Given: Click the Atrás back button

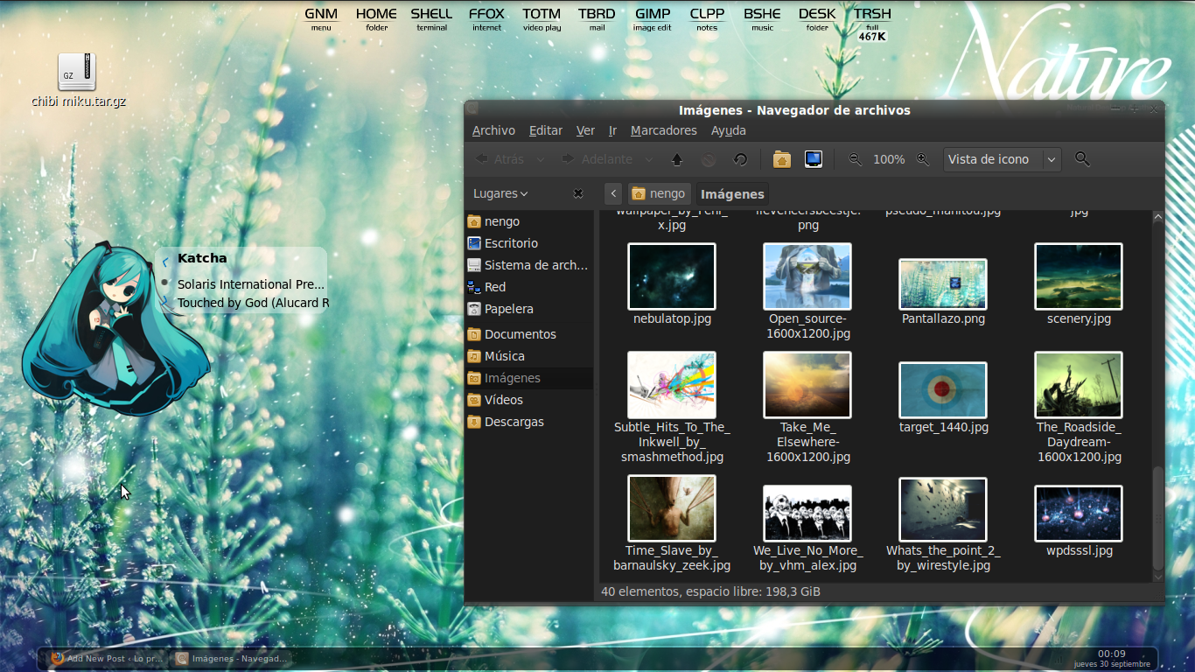Looking at the screenshot, I should click(500, 159).
